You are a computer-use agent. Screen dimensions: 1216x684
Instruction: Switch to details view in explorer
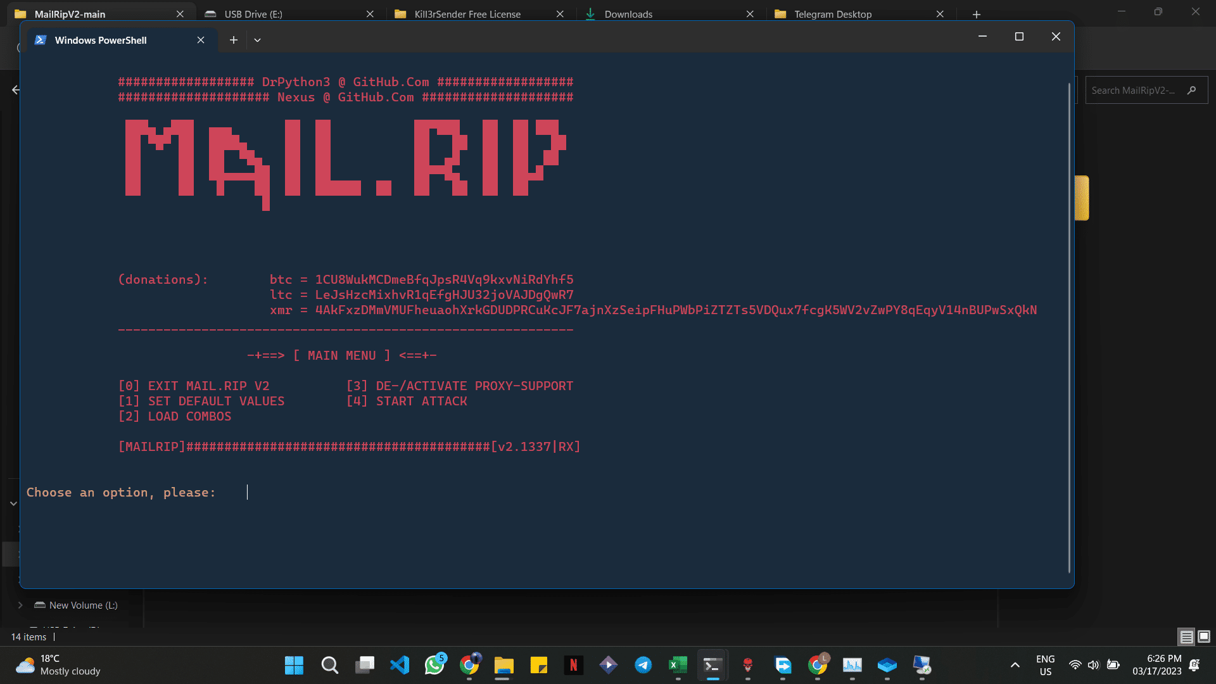(1187, 636)
